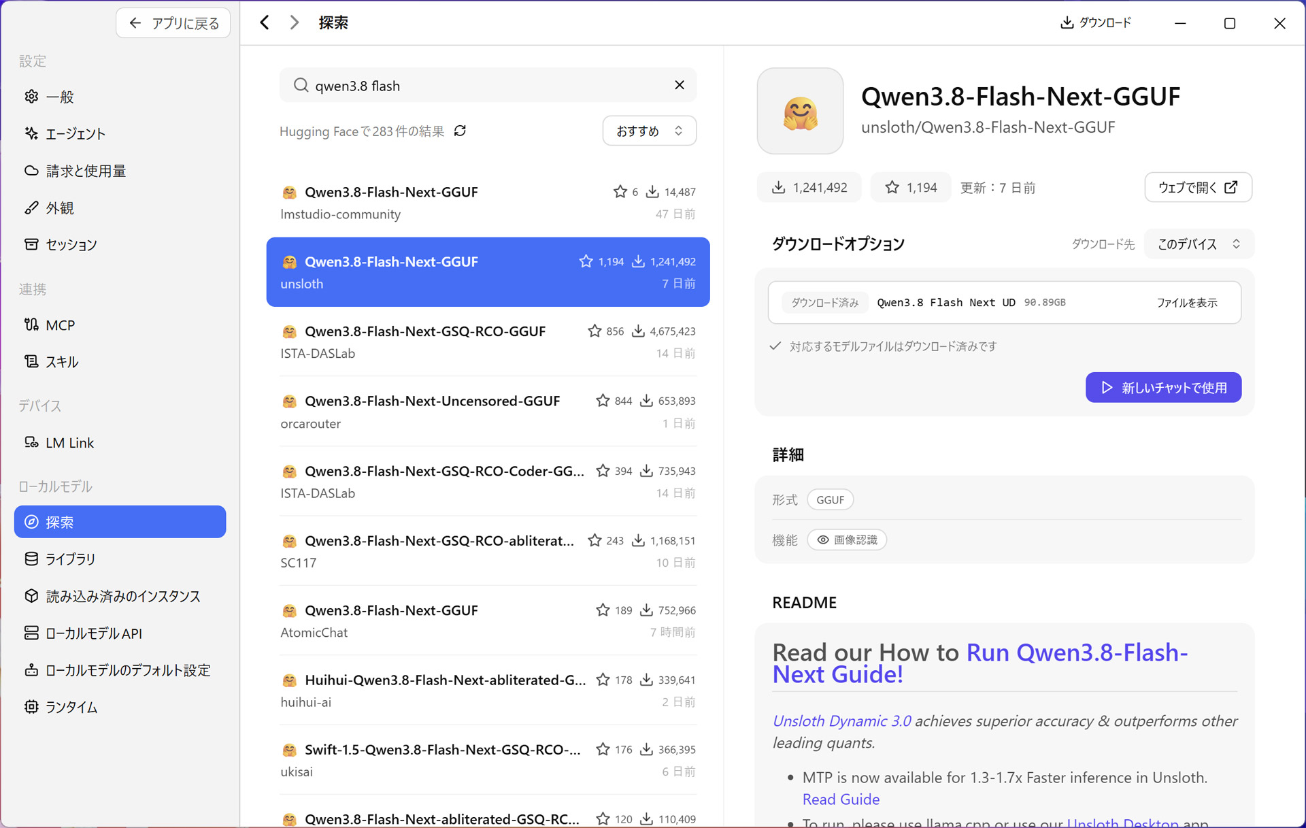Refresh Hugging Face results icon
Screen dimensions: 1306x828
(x=461, y=131)
